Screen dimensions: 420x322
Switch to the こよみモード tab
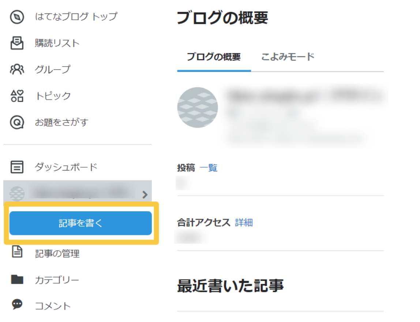click(x=288, y=57)
